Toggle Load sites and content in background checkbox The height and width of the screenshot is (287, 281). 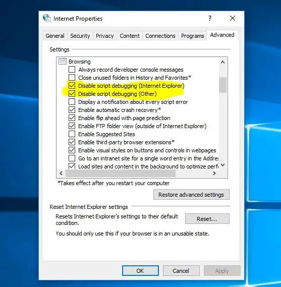(x=72, y=166)
